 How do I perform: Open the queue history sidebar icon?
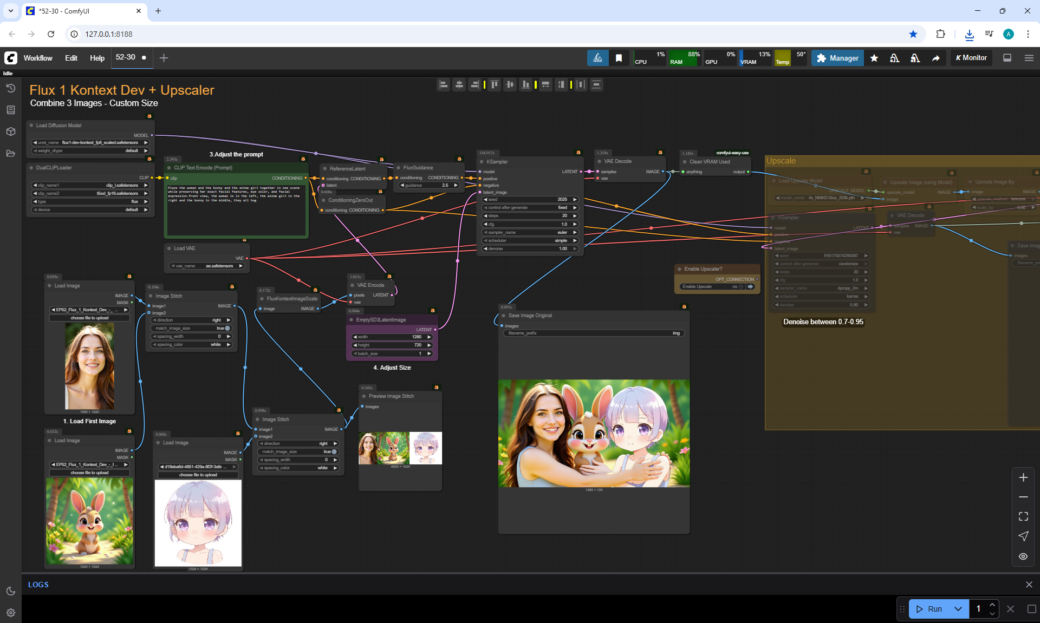[10, 88]
